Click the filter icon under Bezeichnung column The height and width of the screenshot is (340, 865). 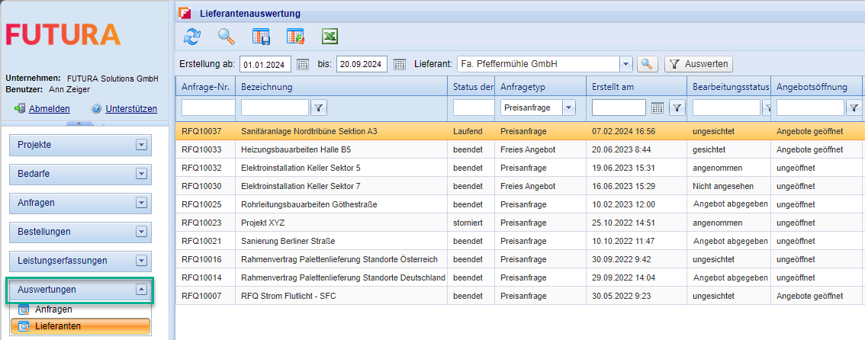(320, 108)
